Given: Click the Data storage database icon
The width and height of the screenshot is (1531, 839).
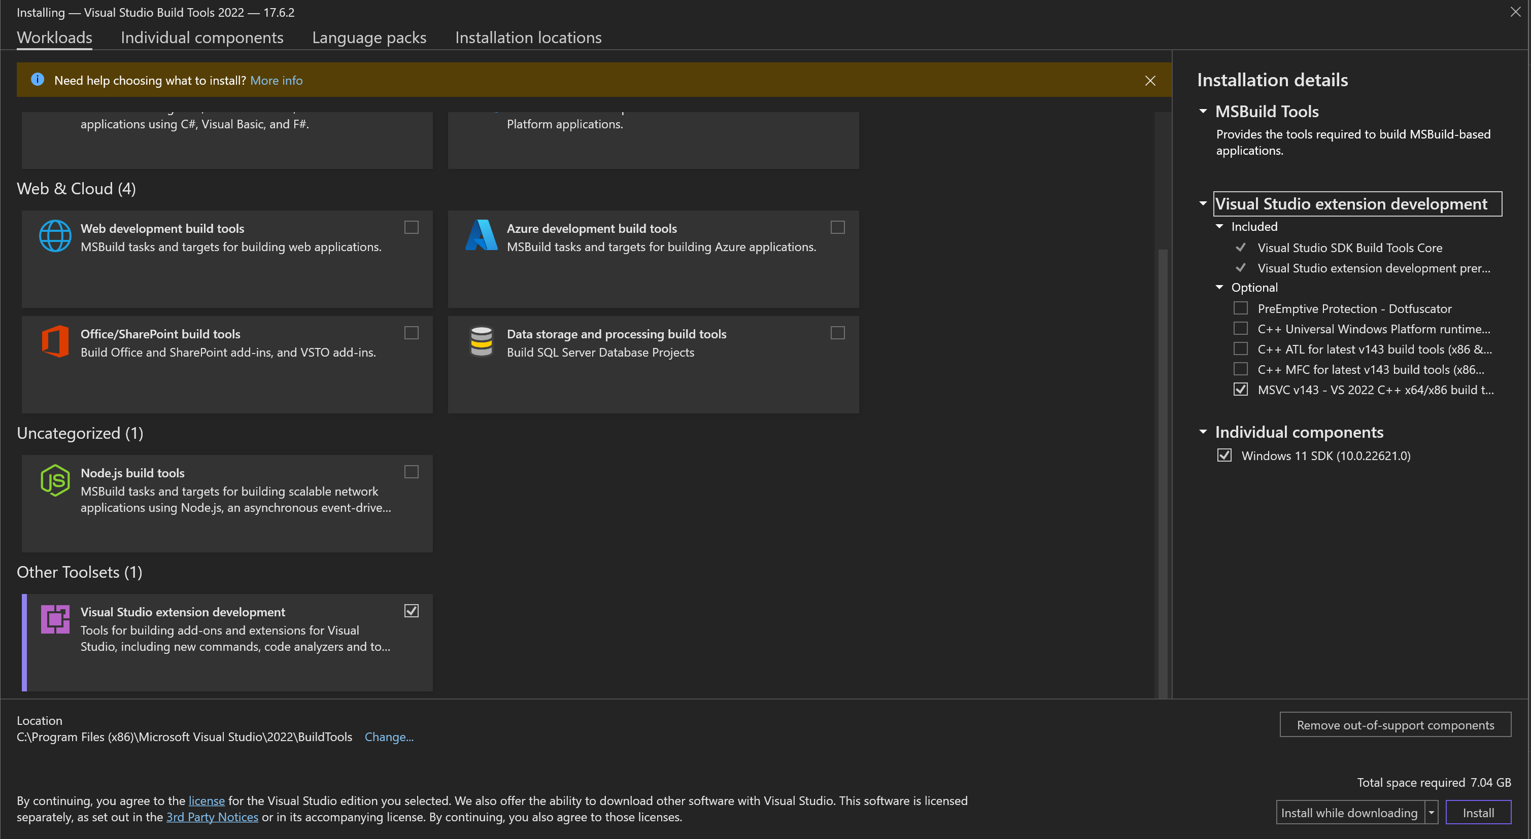Looking at the screenshot, I should [481, 341].
